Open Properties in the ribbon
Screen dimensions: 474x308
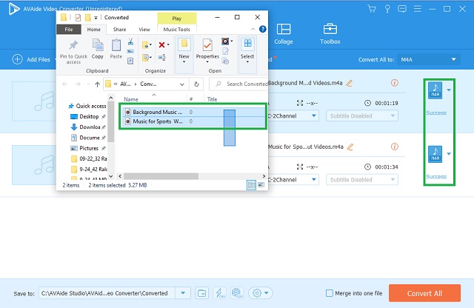click(x=207, y=50)
